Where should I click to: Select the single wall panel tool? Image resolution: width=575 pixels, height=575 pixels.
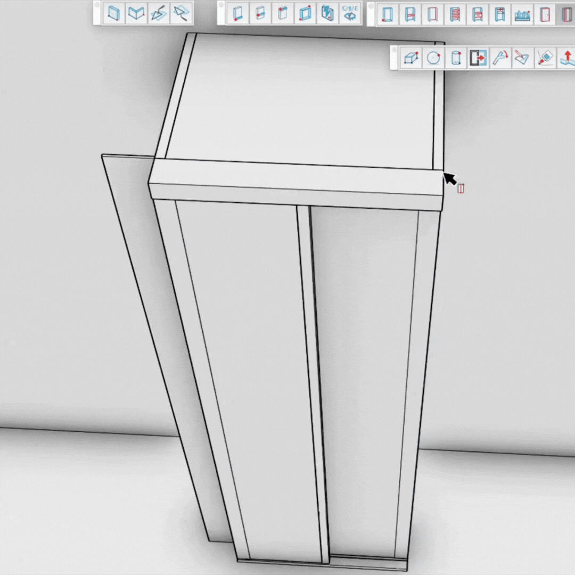[113, 13]
